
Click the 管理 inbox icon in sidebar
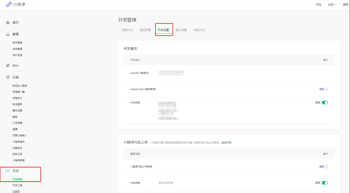8,34
